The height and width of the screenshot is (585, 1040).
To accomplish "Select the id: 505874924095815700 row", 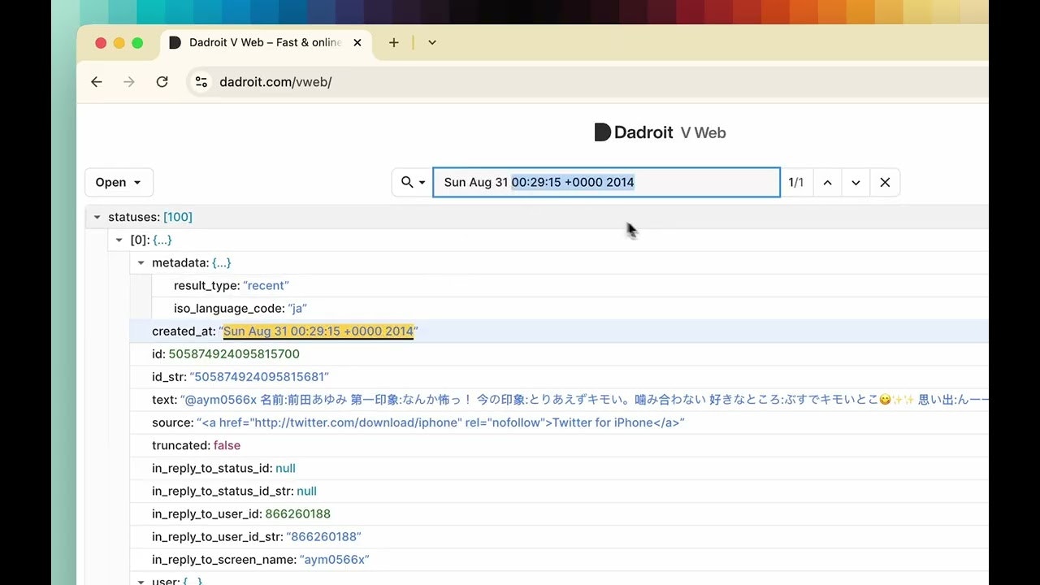I will [x=559, y=354].
